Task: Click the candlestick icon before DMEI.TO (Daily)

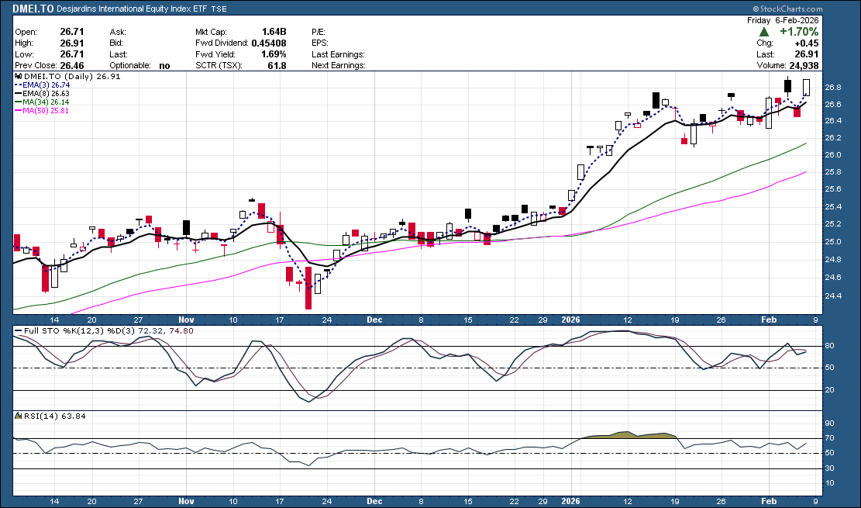Action: pyautogui.click(x=18, y=77)
